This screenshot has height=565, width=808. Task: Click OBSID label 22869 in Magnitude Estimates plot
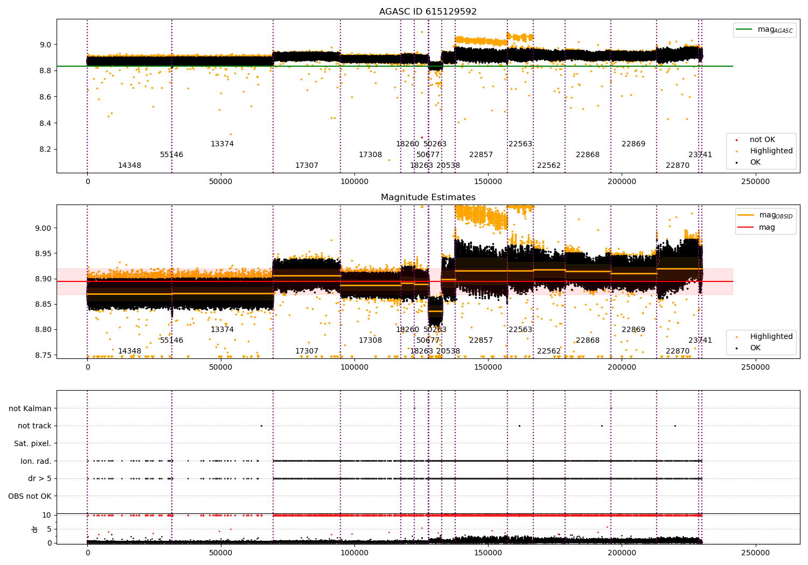tap(633, 330)
